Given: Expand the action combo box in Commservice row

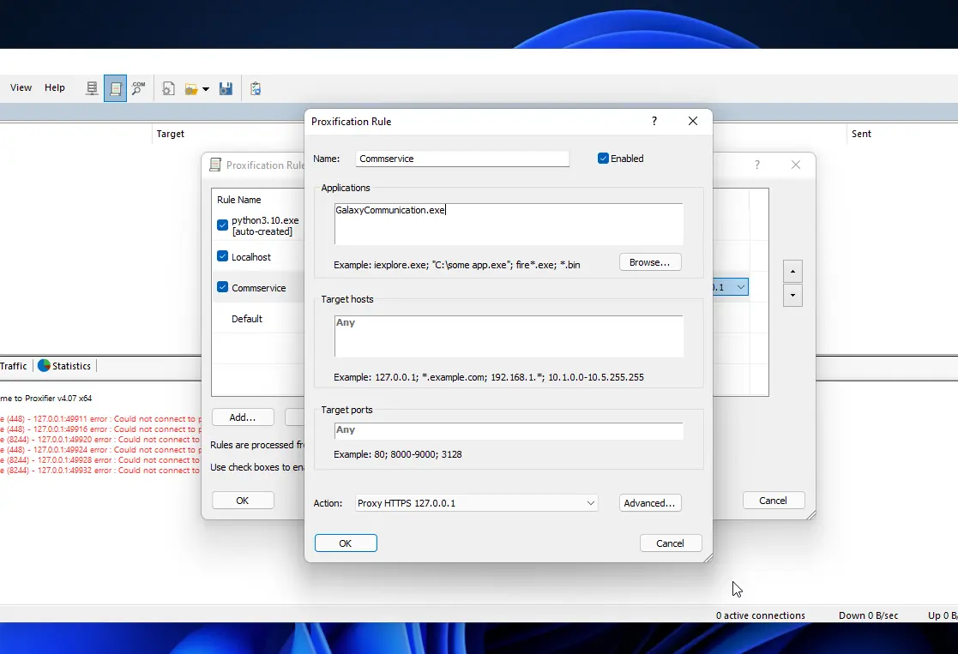Looking at the screenshot, I should tap(740, 287).
